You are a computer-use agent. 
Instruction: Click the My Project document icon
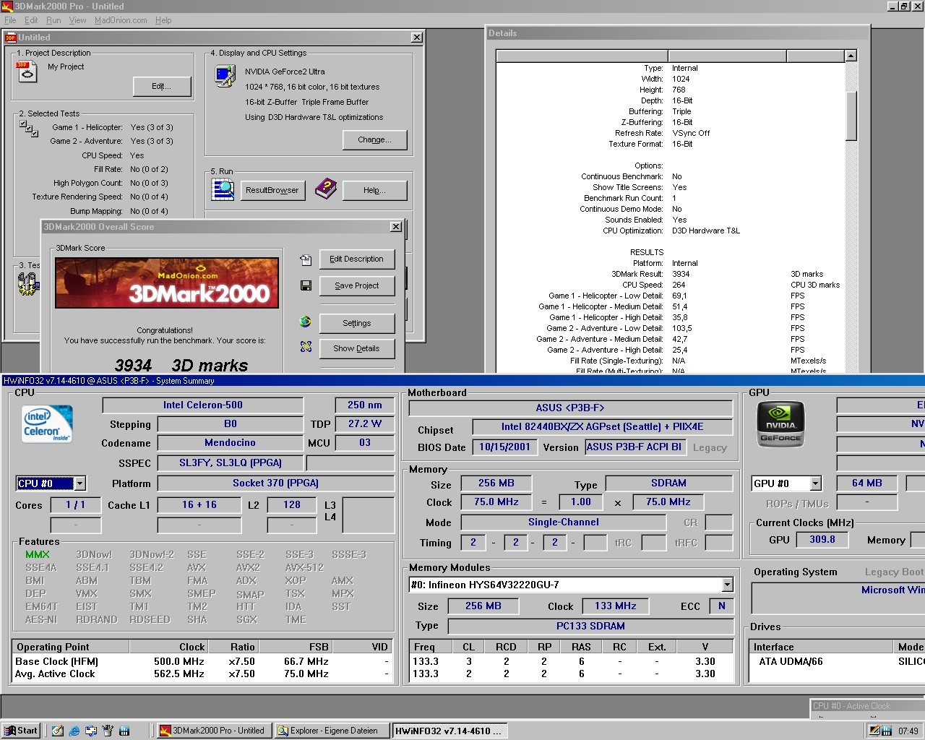(x=27, y=72)
